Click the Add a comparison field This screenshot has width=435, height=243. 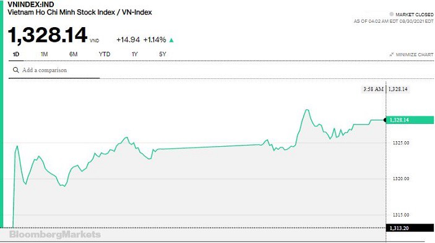point(54,70)
